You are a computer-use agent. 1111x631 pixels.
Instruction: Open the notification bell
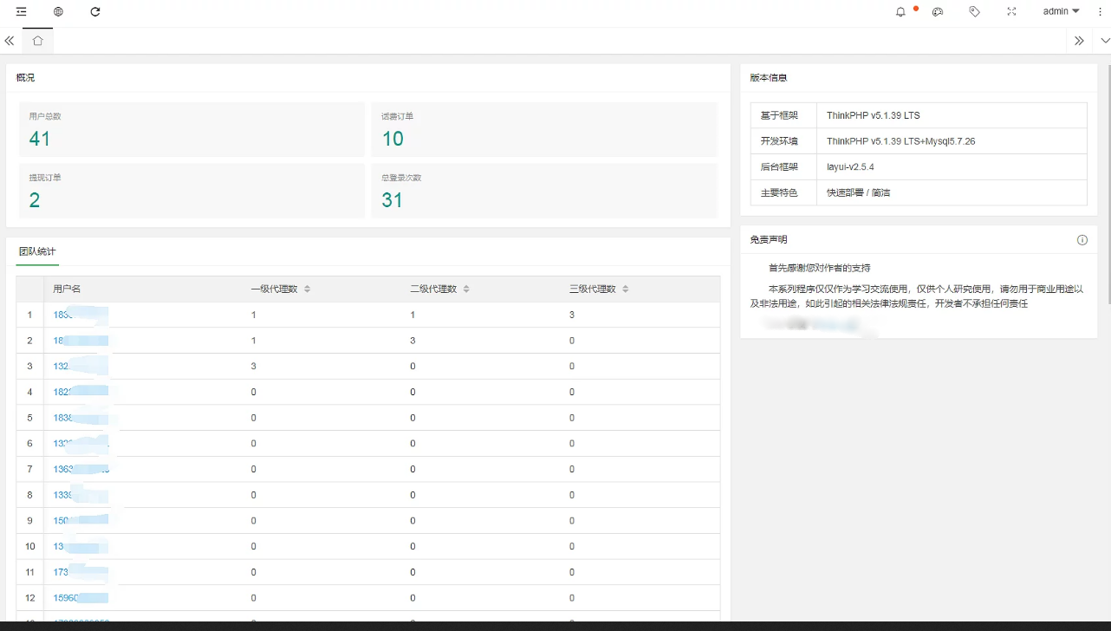900,12
